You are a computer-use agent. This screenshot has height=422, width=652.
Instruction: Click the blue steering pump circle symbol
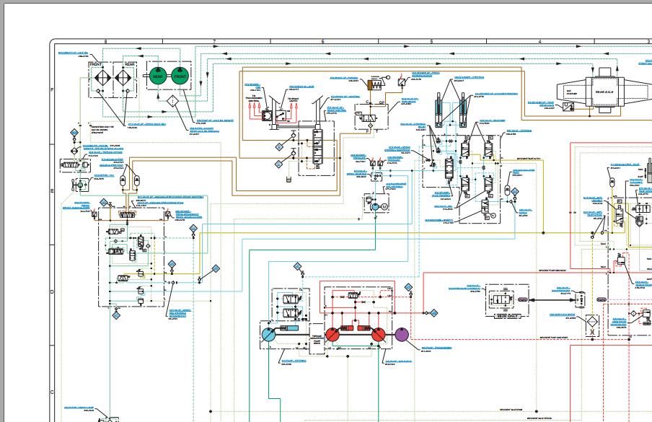[x=268, y=335]
